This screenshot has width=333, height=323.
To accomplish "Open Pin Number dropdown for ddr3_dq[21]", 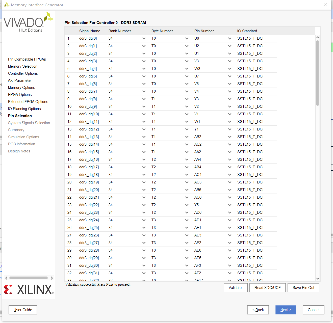I will pos(230,197).
